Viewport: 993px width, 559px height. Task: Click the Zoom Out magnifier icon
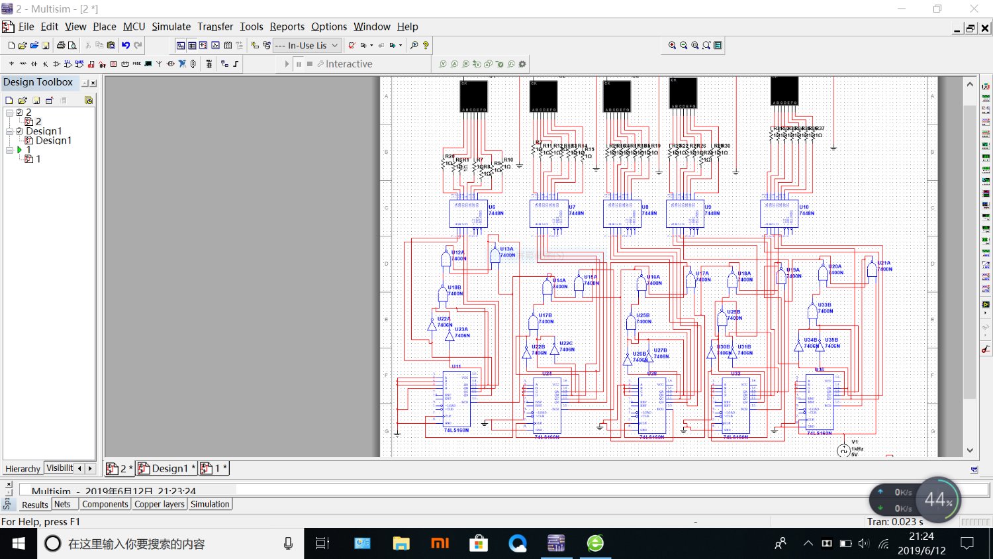(683, 46)
